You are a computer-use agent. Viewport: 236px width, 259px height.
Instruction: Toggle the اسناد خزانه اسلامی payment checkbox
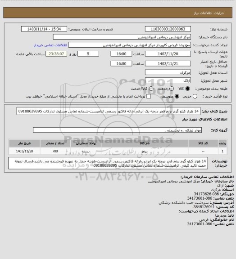[x=149, y=96]
